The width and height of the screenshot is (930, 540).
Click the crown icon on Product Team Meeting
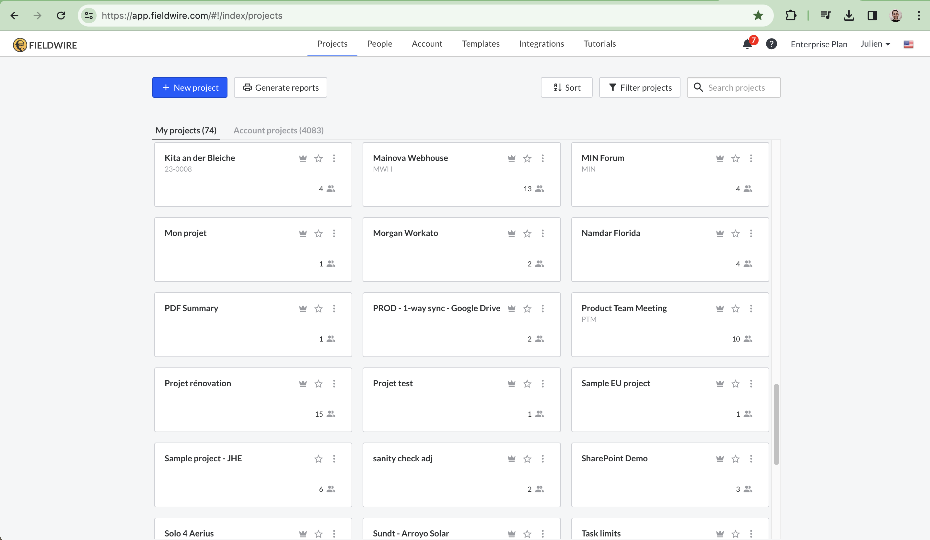tap(720, 309)
